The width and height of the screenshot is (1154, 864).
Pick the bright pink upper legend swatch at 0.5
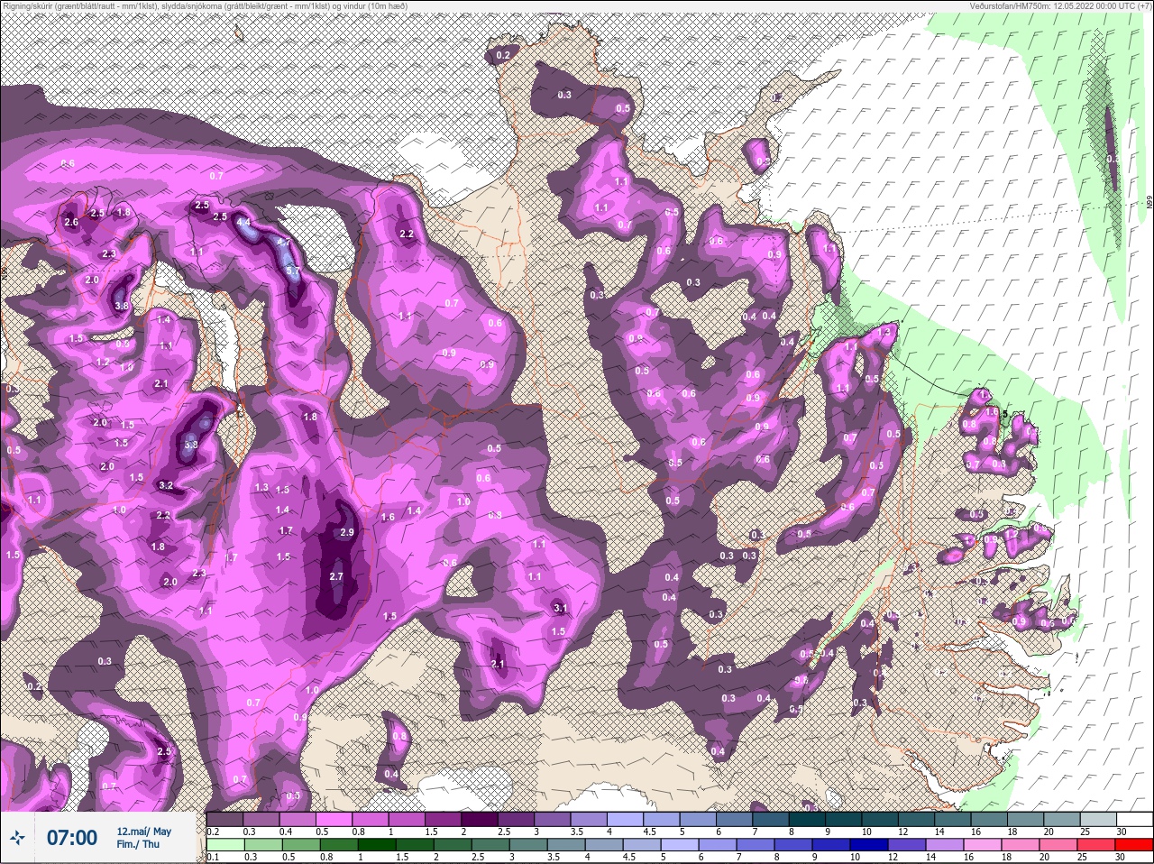click(334, 819)
